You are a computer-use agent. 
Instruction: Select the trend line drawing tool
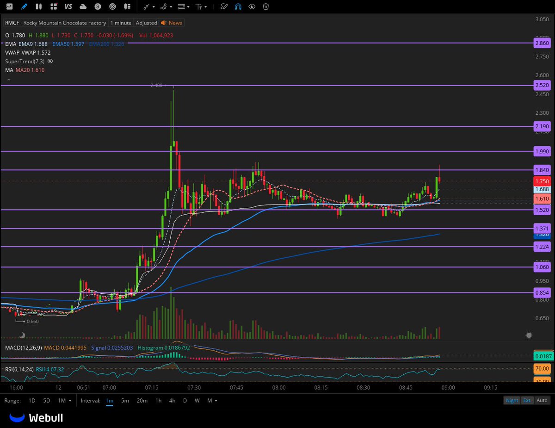coord(147,6)
